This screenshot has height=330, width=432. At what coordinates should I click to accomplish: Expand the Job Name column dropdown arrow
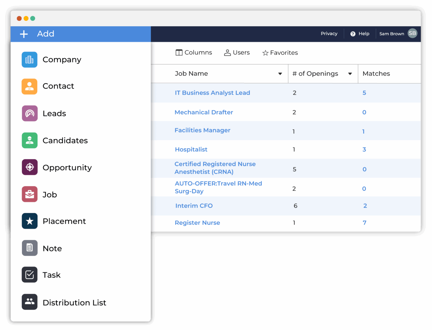280,74
